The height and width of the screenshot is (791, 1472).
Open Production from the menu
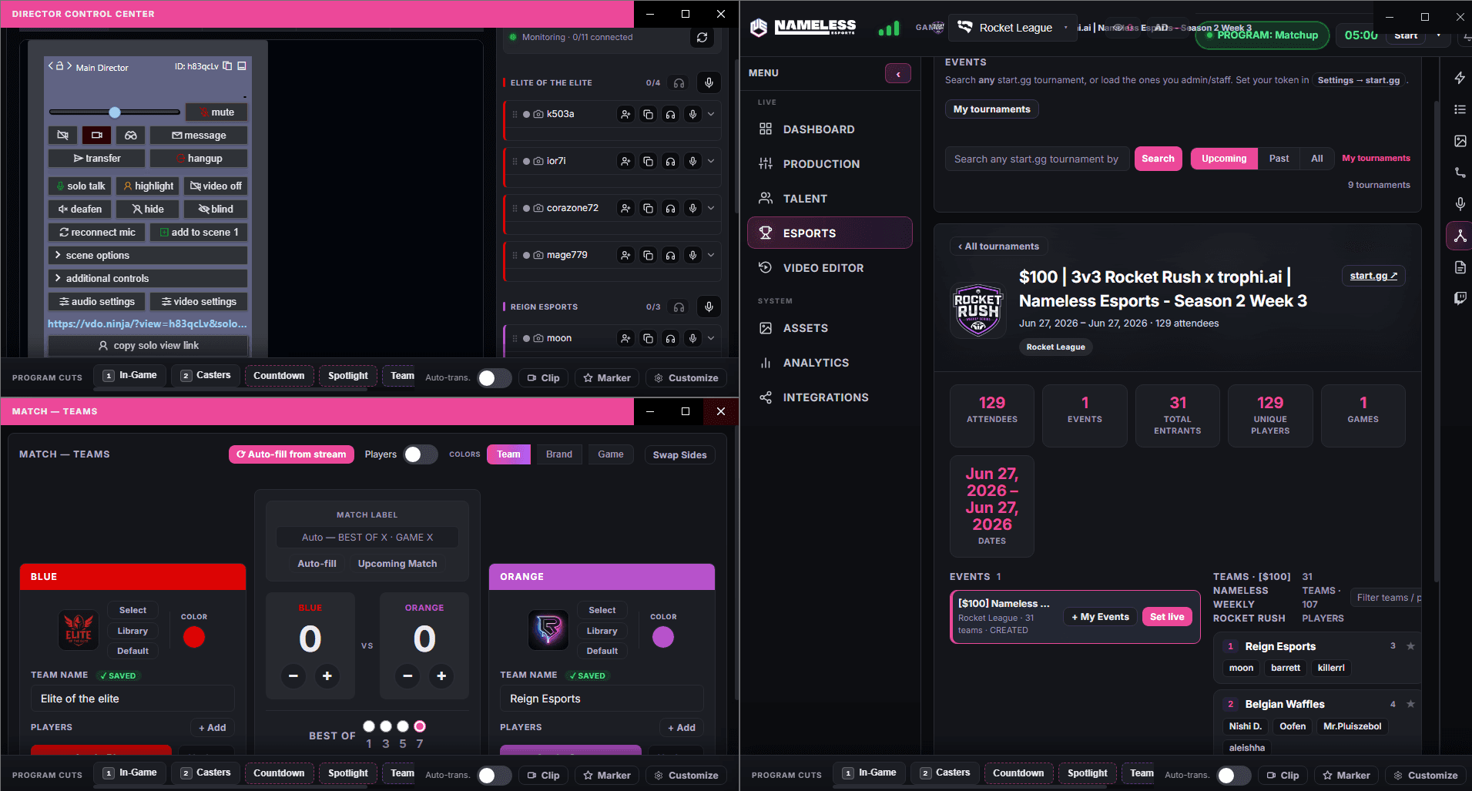pyautogui.click(x=830, y=164)
